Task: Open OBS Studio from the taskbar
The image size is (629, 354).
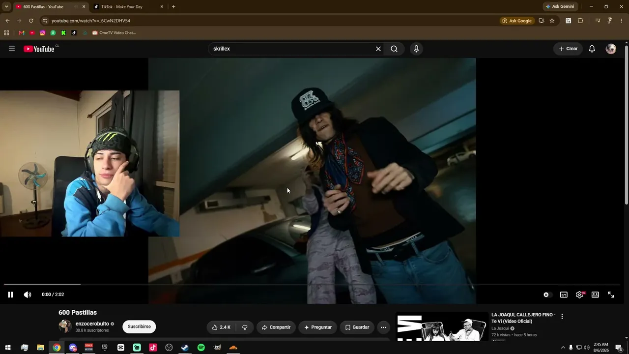Action: (x=169, y=348)
